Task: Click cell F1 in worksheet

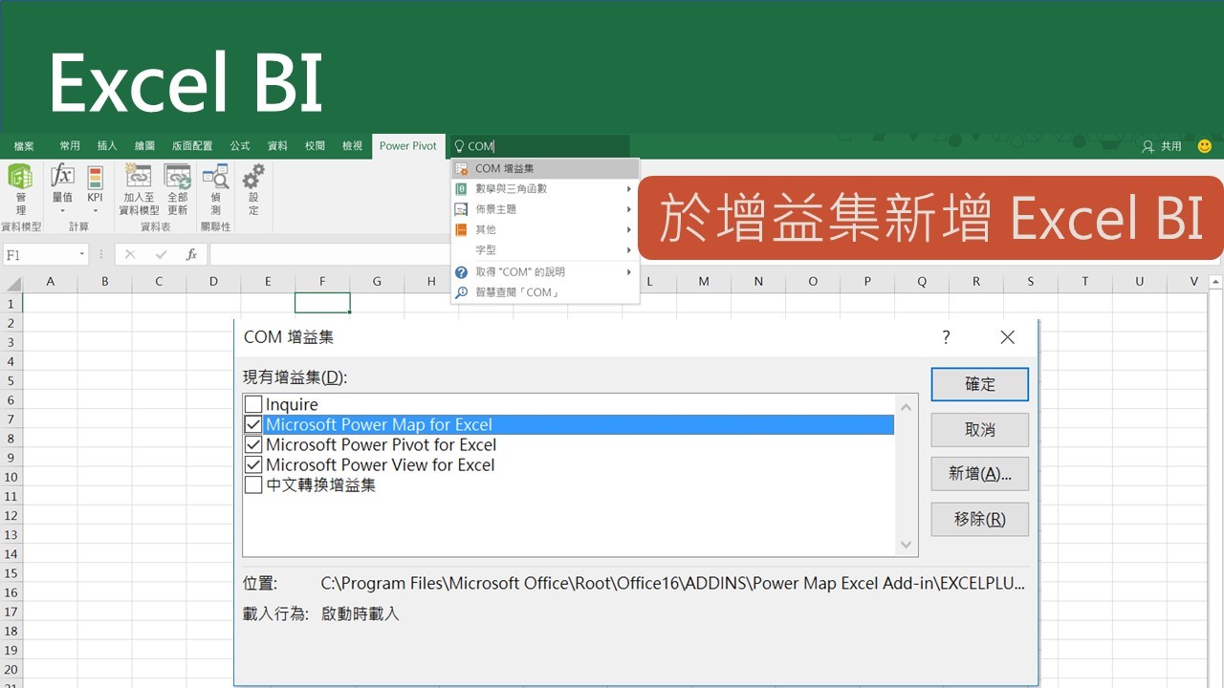Action: (x=322, y=303)
